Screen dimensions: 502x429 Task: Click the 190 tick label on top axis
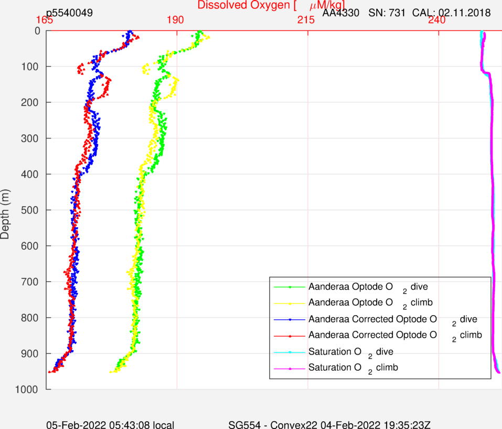(x=175, y=20)
